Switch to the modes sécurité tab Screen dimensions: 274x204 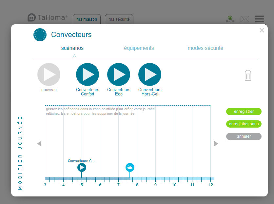coord(205,48)
